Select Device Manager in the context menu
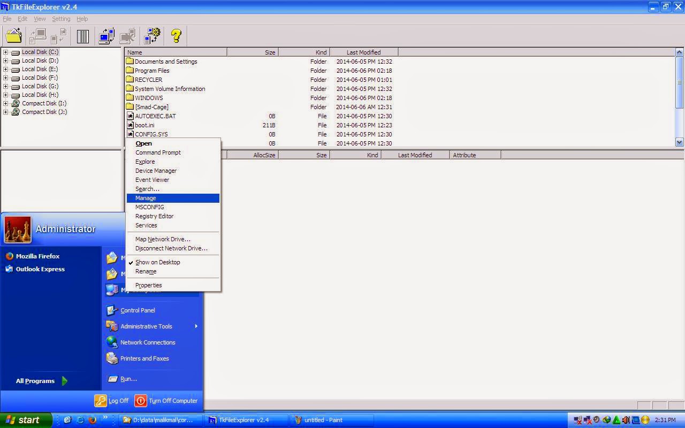This screenshot has width=685, height=428. (x=173, y=171)
